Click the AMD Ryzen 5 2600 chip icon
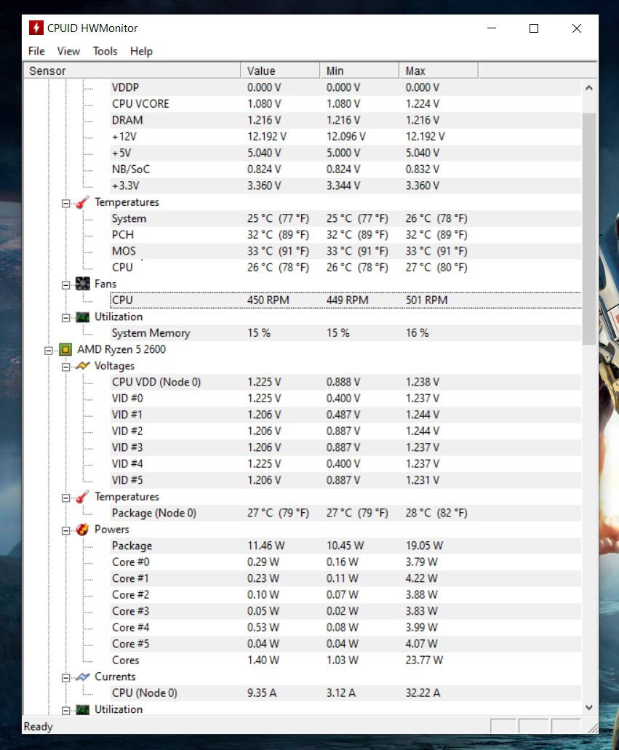 click(66, 349)
